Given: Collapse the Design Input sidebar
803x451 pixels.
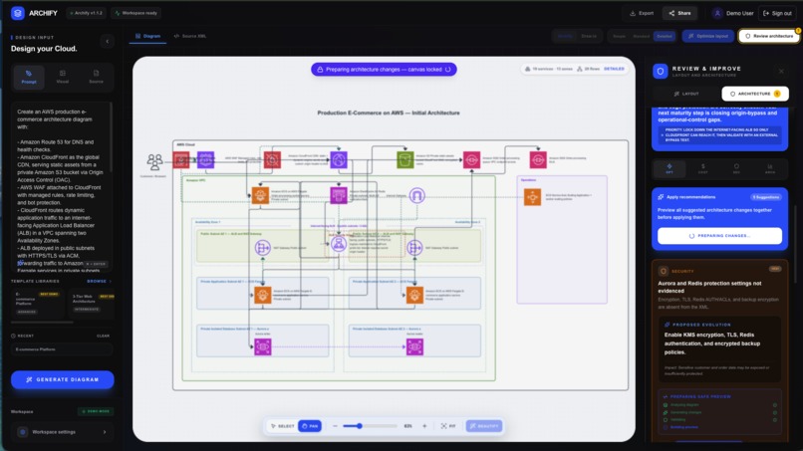Looking at the screenshot, I should click(x=107, y=42).
